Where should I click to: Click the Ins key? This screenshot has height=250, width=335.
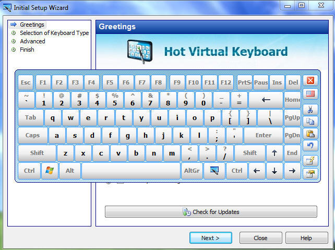tap(277, 82)
